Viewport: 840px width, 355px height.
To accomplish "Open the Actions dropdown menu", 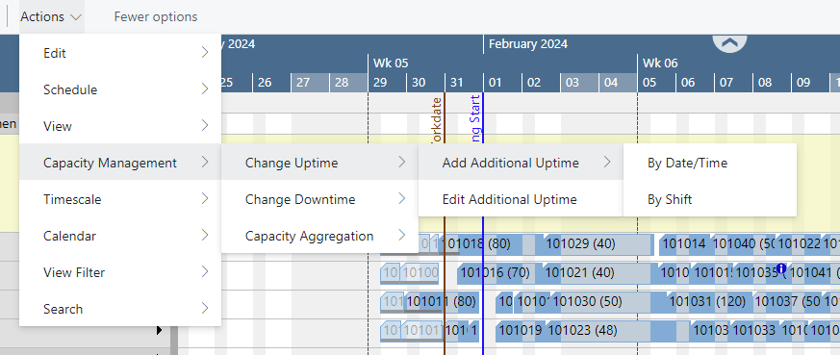I will point(51,17).
